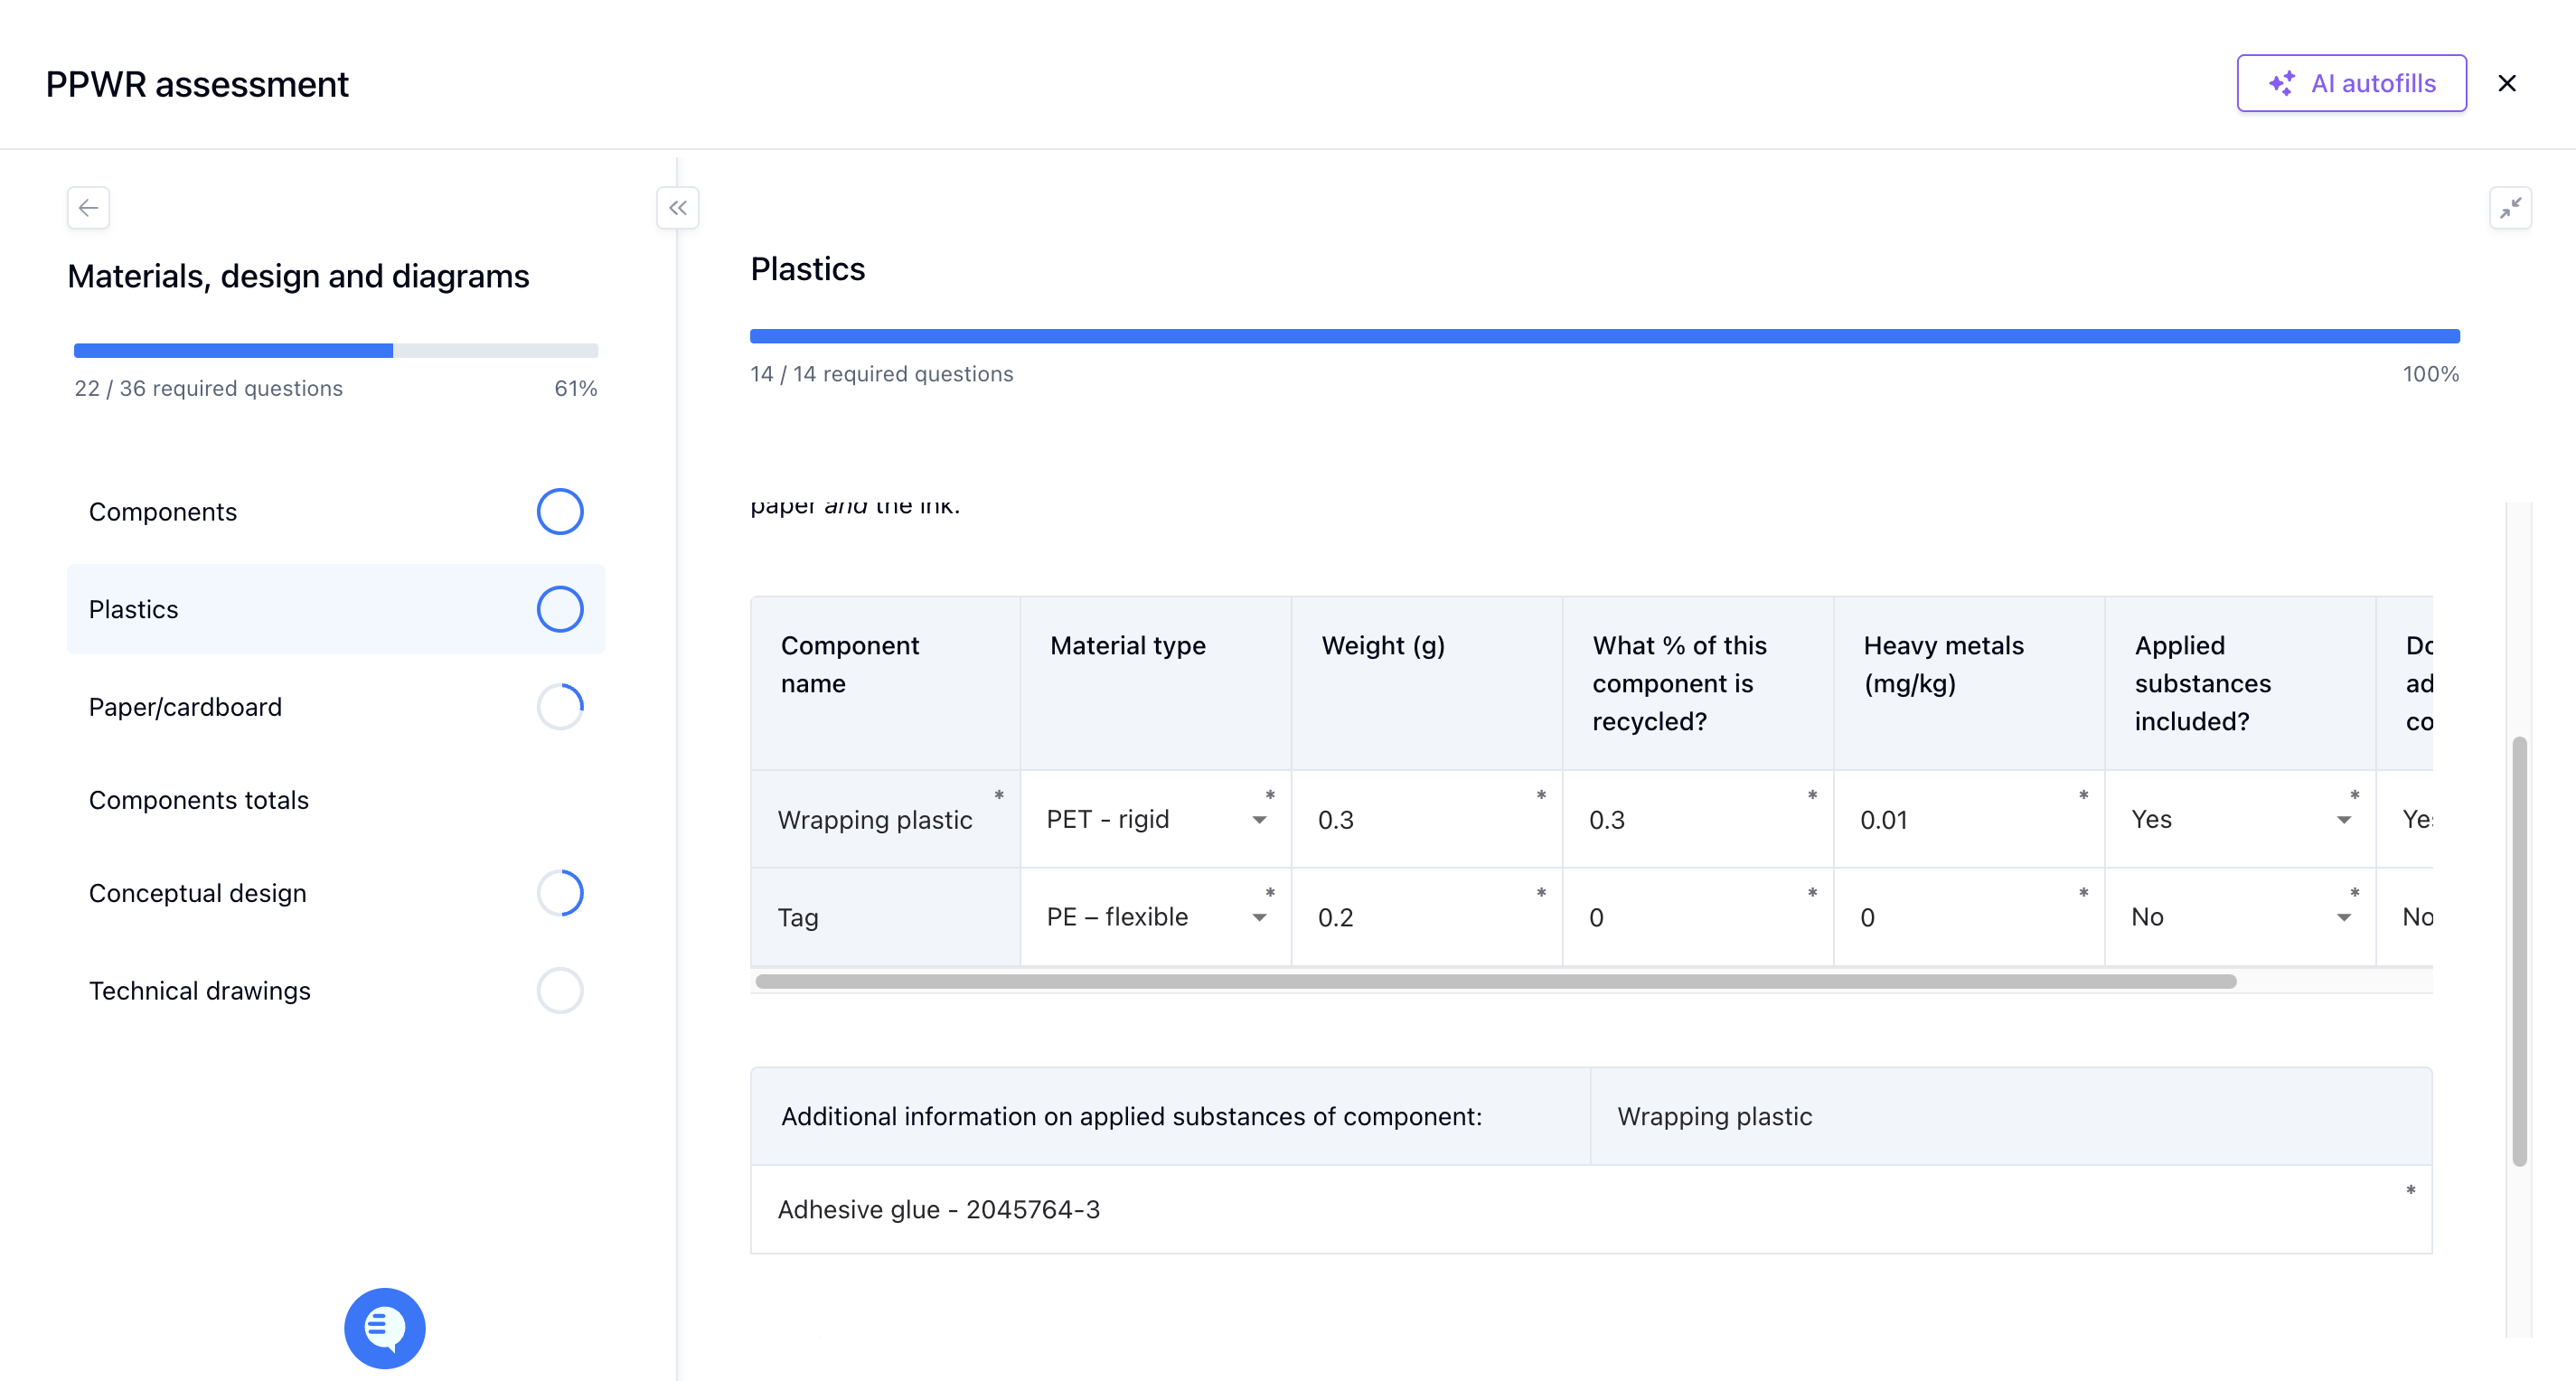Edit Tag weight 0.2 field
This screenshot has width=2576, height=1381.
(1427, 917)
